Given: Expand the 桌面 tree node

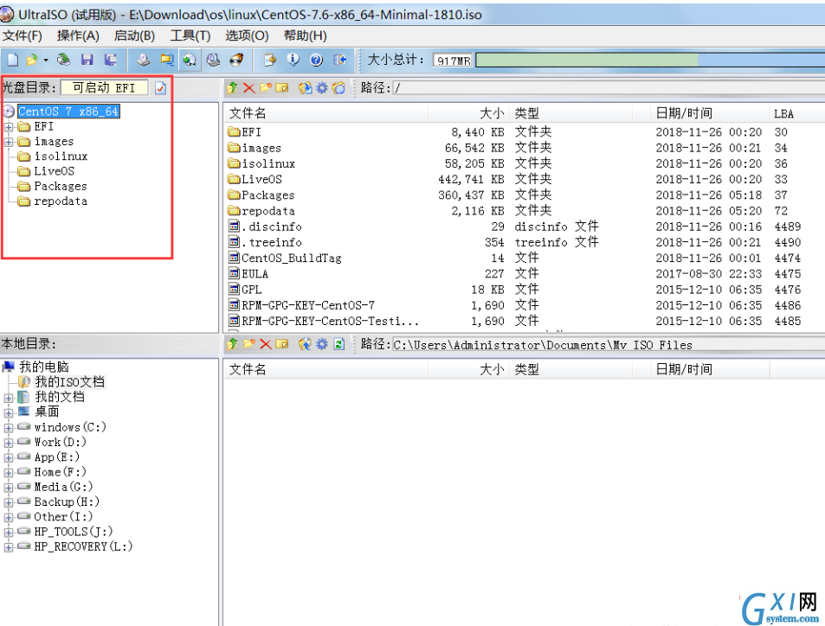Looking at the screenshot, I should tap(9, 412).
